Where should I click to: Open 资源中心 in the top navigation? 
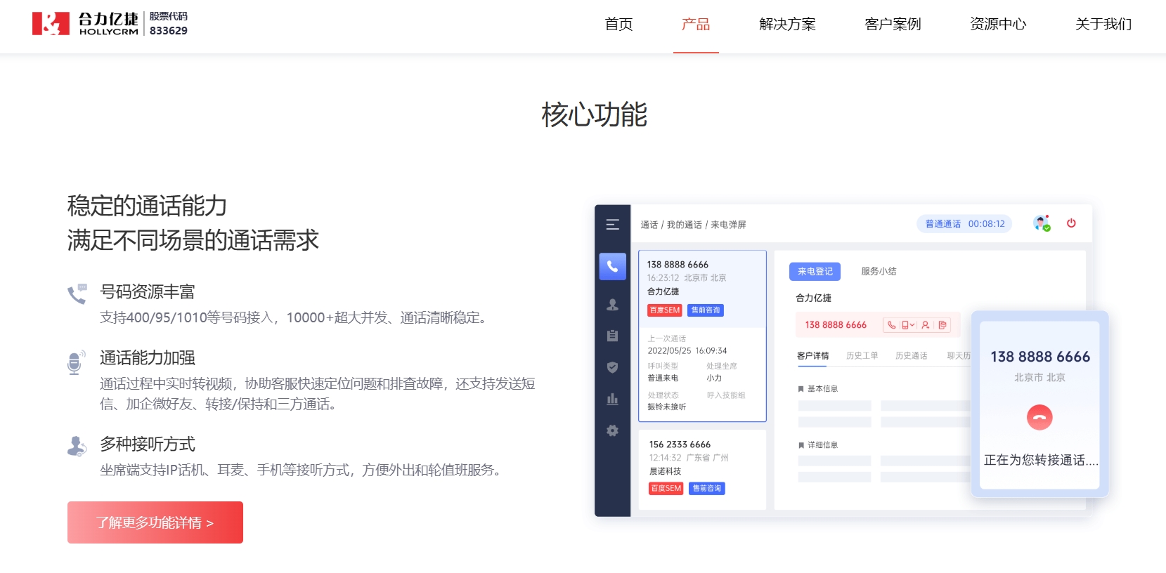tap(998, 24)
